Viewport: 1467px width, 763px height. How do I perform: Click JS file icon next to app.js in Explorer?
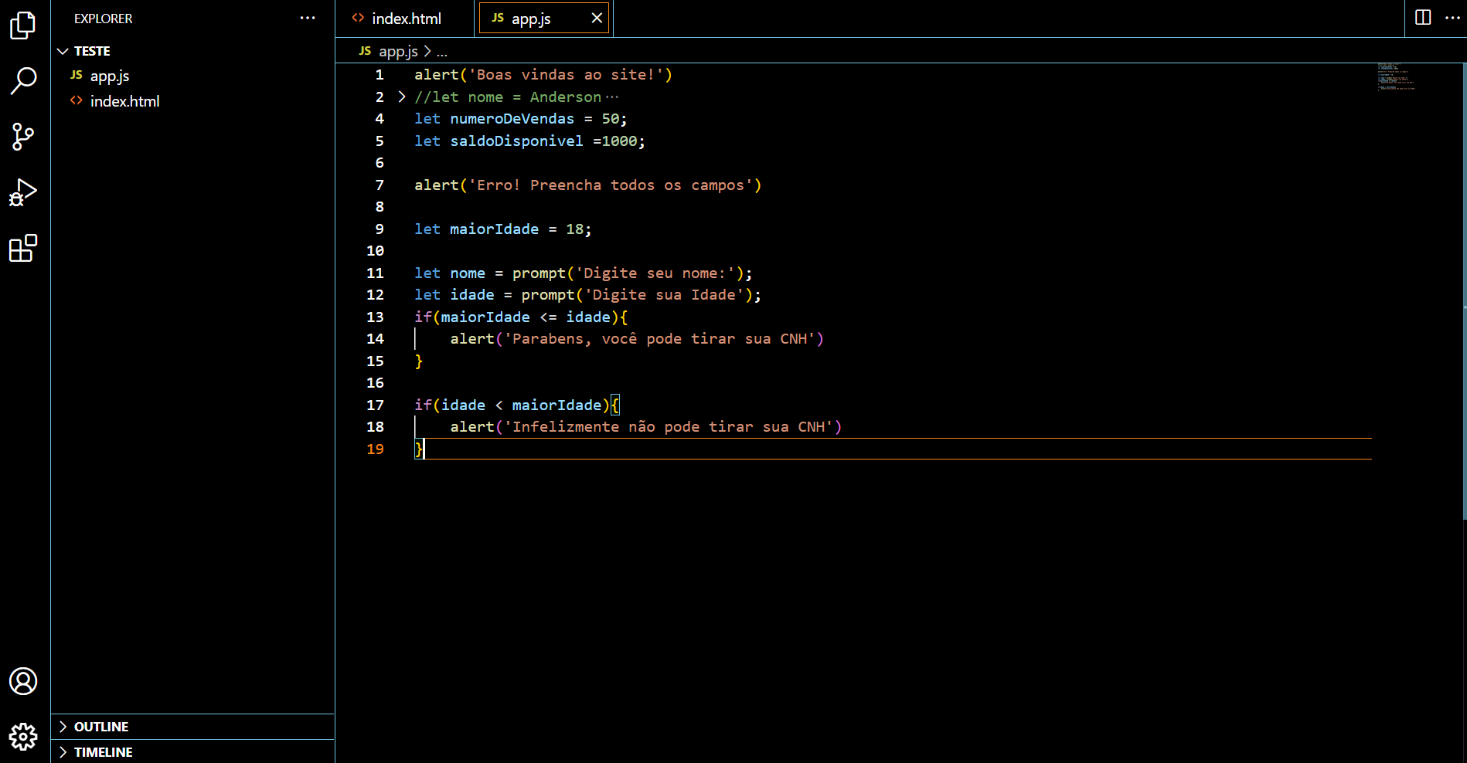tap(77, 75)
